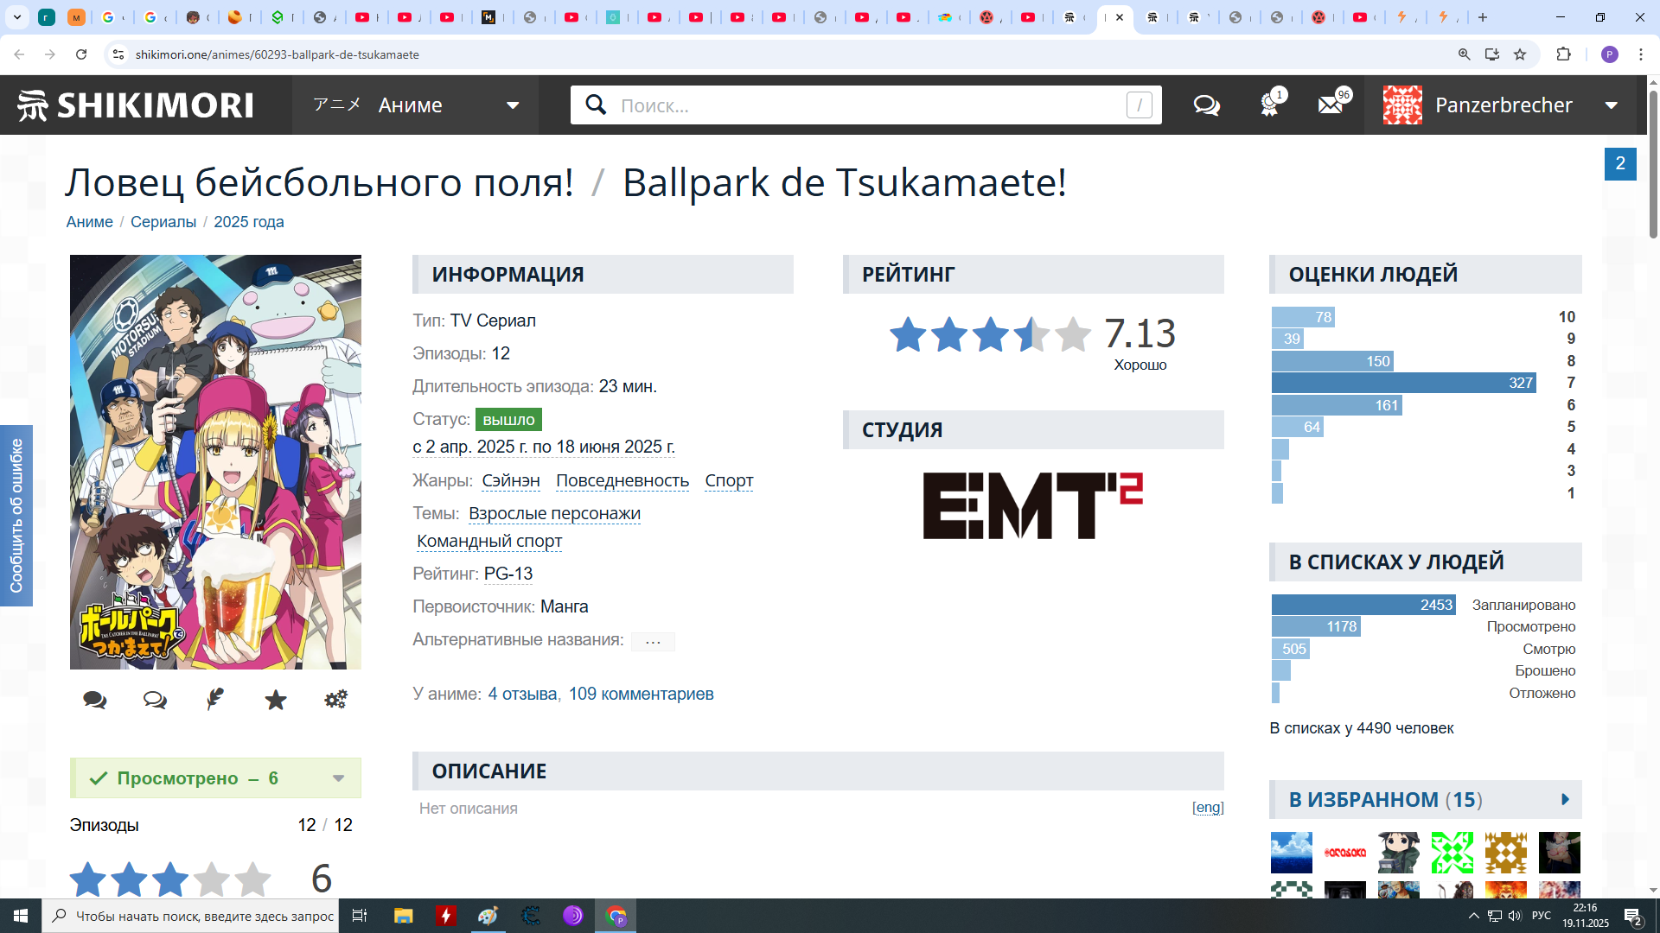This screenshot has width=1660, height=933.
Task: Add to favorites with the dark star icon
Action: (276, 699)
